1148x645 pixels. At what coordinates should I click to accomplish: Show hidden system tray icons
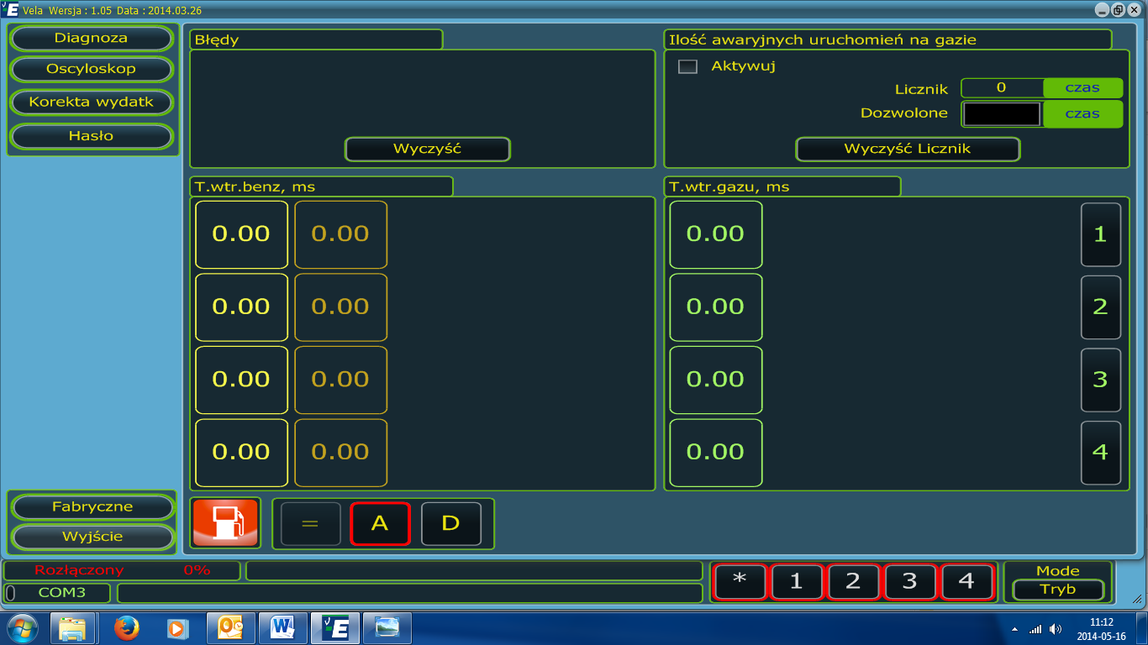pos(1014,628)
